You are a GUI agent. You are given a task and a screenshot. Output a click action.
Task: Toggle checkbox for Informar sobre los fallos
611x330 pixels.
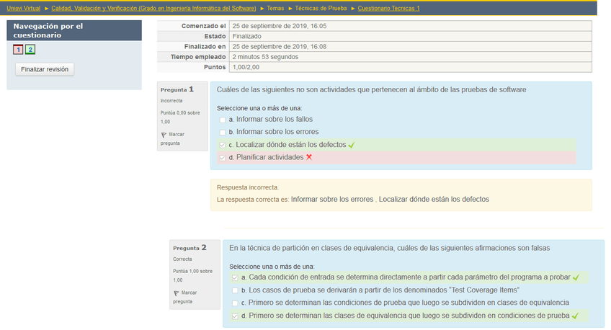coord(223,120)
